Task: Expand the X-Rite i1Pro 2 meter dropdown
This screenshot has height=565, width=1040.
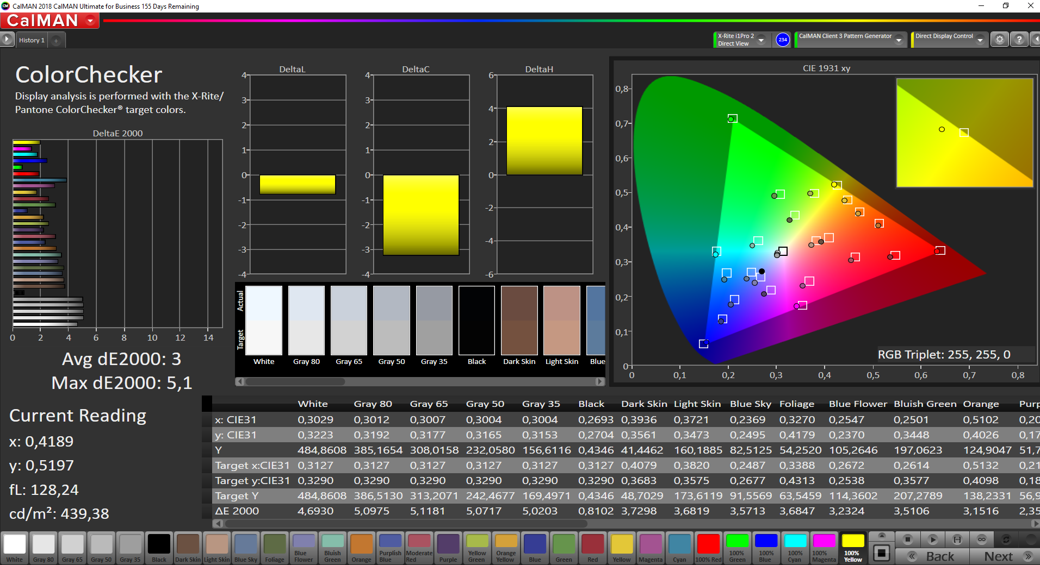Action: [x=761, y=40]
